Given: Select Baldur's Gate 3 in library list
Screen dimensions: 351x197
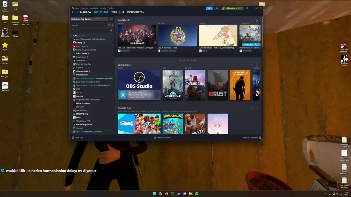Looking at the screenshot, I should point(83,53).
